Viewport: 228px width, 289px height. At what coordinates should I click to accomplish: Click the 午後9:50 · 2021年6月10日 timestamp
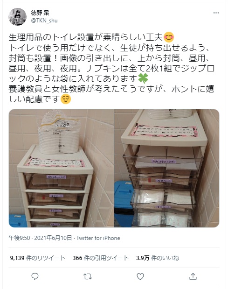click(x=40, y=238)
